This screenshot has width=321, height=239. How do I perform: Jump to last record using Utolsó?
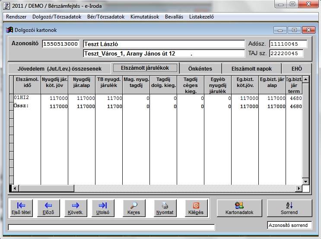(x=102, y=208)
